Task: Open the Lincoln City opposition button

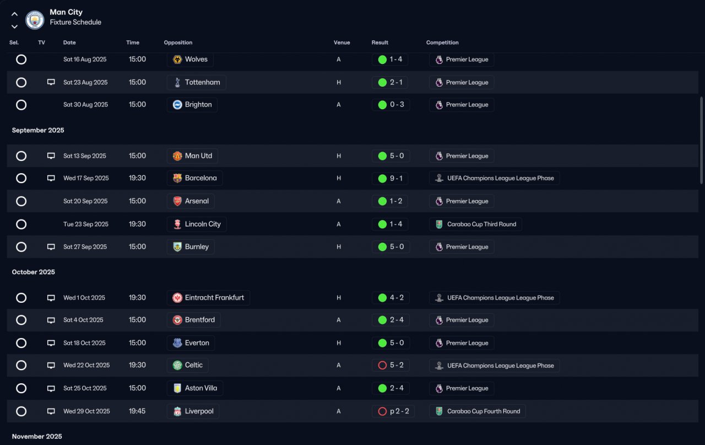Action: [197, 224]
